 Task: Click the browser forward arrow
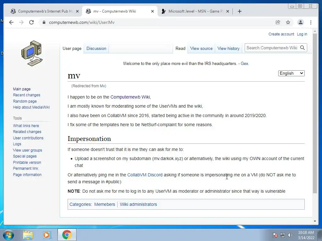click(21, 22)
